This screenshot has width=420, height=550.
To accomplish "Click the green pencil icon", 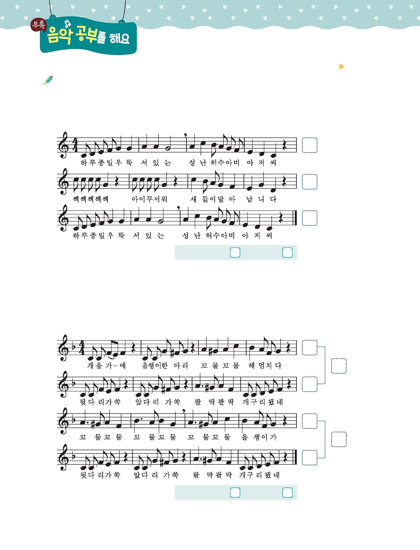I will pos(48,80).
